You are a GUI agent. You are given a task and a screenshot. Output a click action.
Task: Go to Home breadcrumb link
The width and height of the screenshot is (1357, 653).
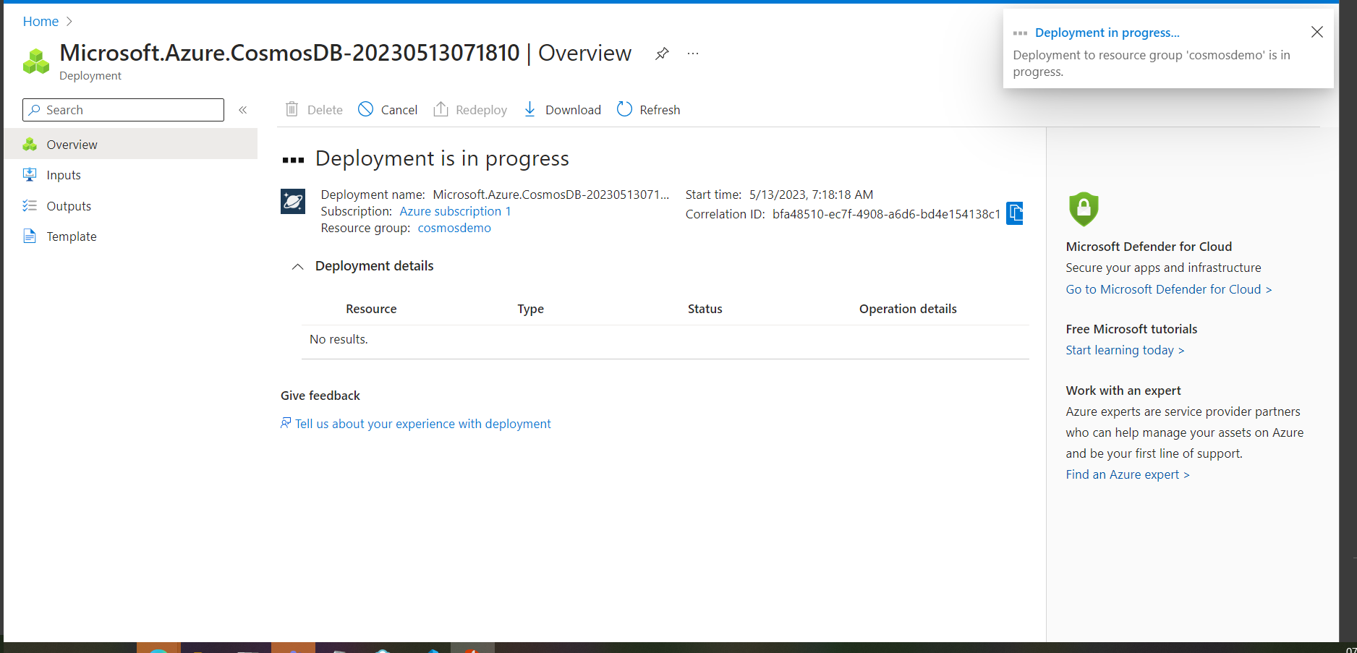point(41,22)
